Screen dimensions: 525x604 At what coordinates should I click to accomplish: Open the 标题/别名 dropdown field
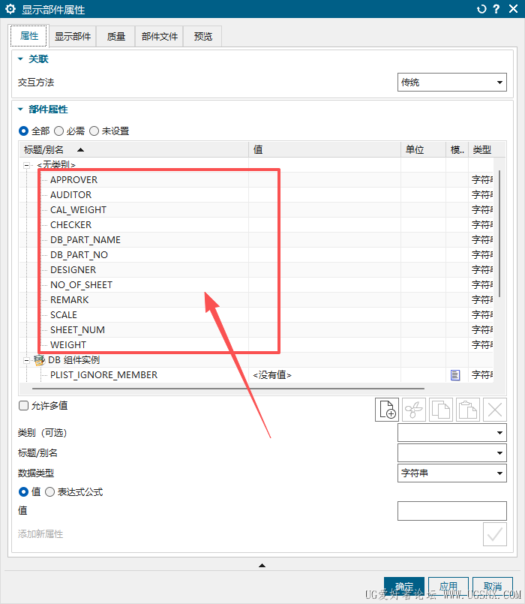click(451, 453)
